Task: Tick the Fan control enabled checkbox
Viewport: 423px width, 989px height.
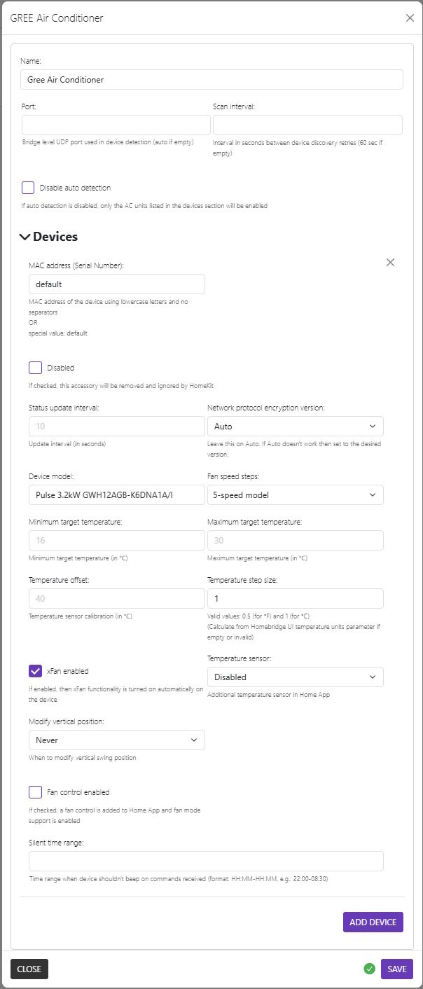Action: point(35,792)
